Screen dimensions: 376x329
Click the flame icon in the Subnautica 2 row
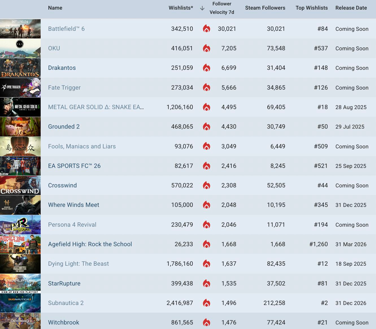coord(207,303)
